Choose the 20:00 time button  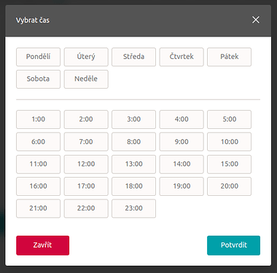(229, 186)
